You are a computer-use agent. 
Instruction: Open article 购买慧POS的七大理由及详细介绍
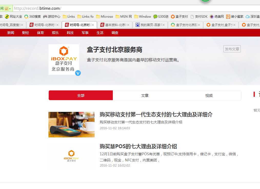[x=138, y=146]
